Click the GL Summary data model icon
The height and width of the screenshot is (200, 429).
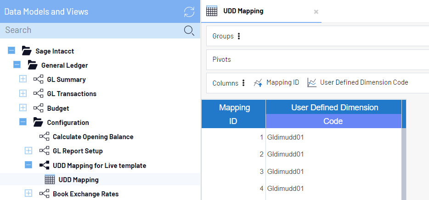pyautogui.click(x=38, y=79)
